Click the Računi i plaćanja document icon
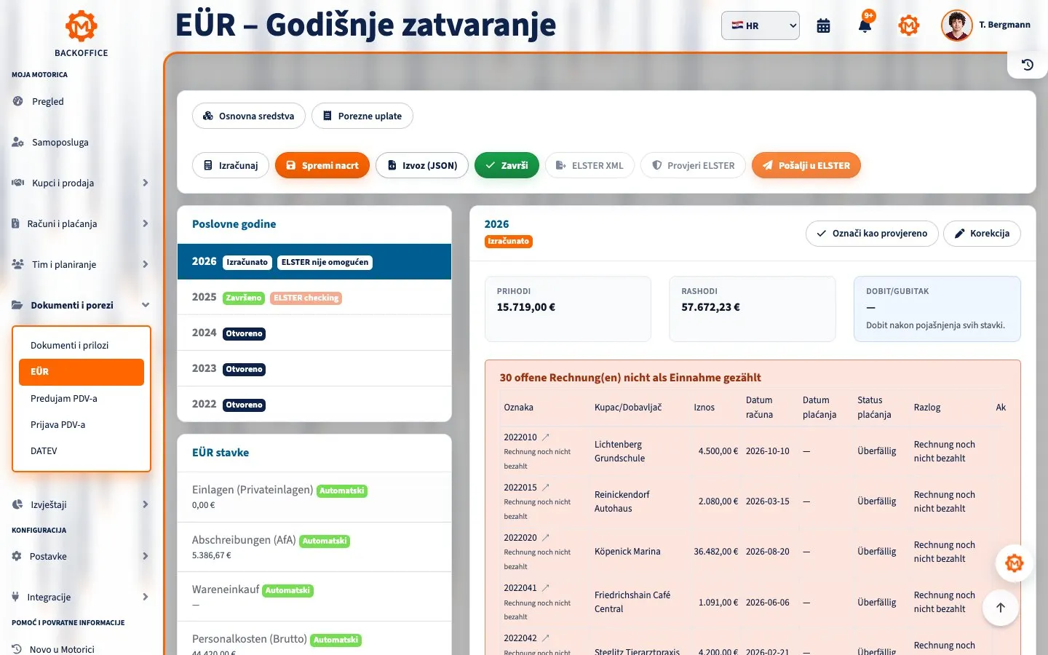 pyautogui.click(x=15, y=223)
